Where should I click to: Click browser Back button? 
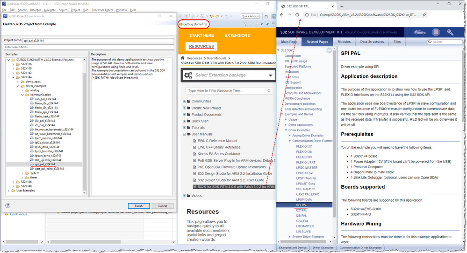click(x=282, y=15)
